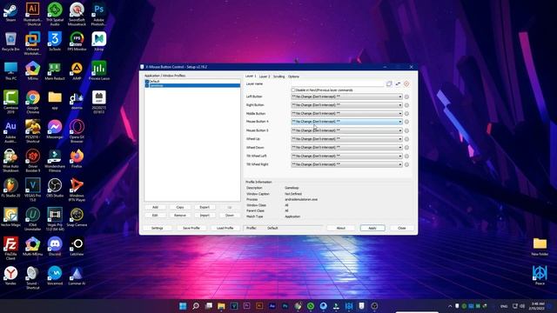Viewport: 557px width, 313px height.
Task: Select the Peace desktop shortcut
Action: pyautogui.click(x=540, y=276)
